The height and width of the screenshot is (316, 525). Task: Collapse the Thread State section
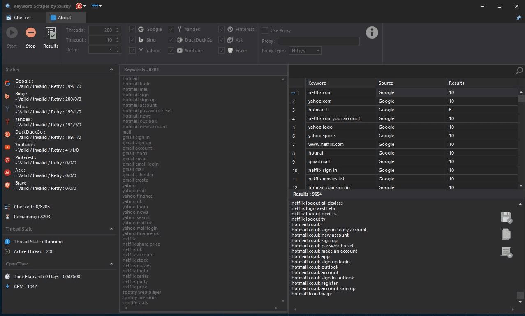pyautogui.click(x=111, y=229)
